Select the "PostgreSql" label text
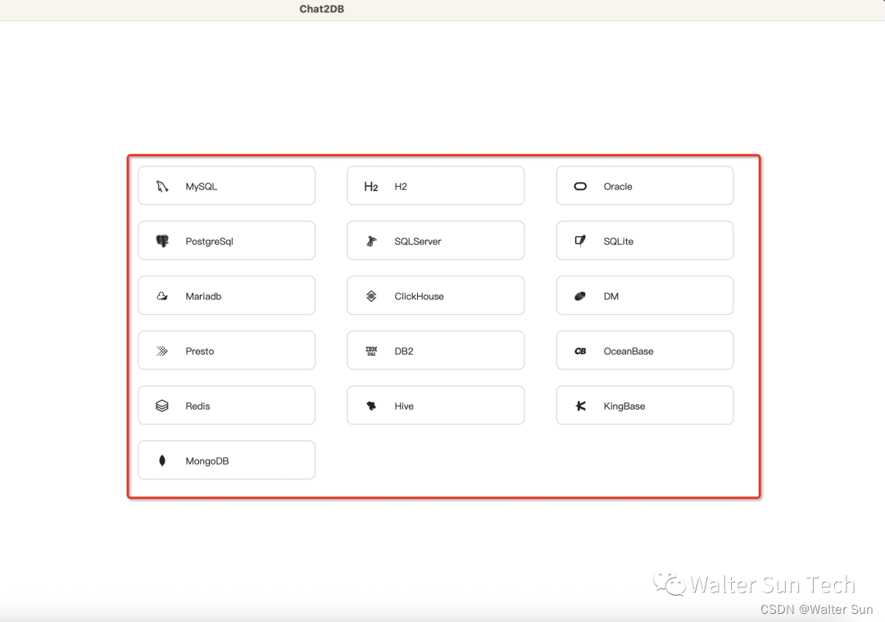 pos(210,242)
